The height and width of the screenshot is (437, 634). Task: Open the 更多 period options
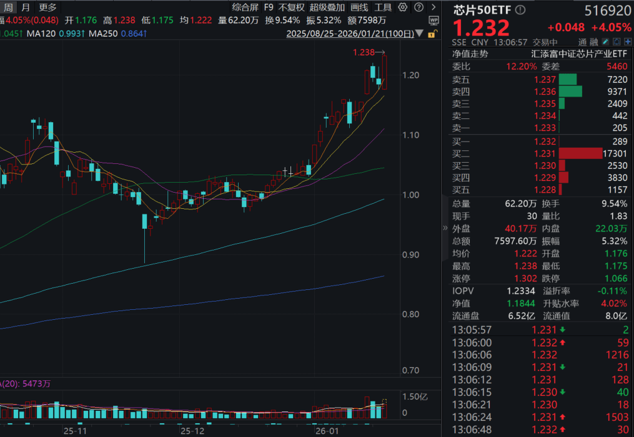tap(47, 7)
